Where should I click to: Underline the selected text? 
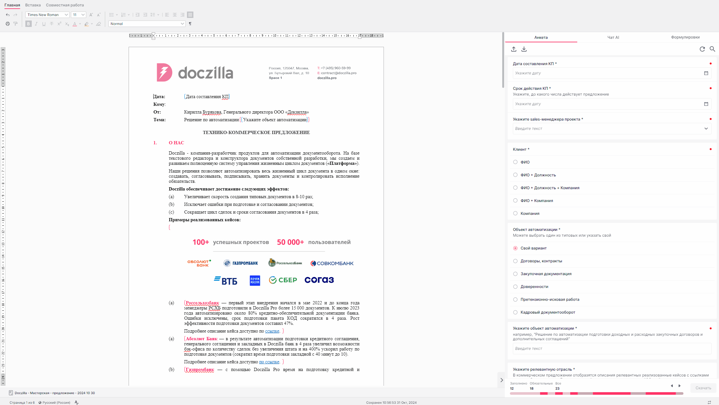44,24
